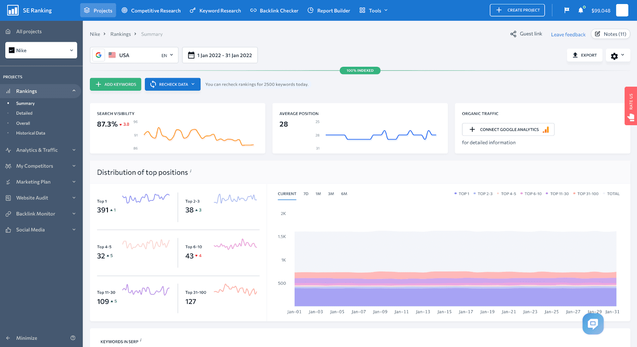Open the notifications bell icon
This screenshot has height=347, width=637.
point(581,10)
